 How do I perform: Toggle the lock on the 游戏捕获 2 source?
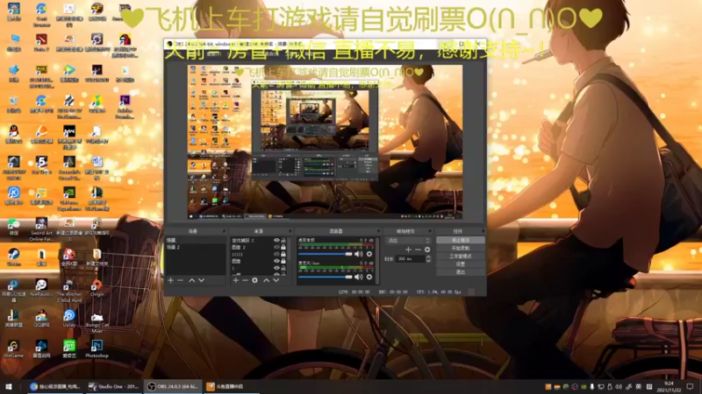point(283,240)
